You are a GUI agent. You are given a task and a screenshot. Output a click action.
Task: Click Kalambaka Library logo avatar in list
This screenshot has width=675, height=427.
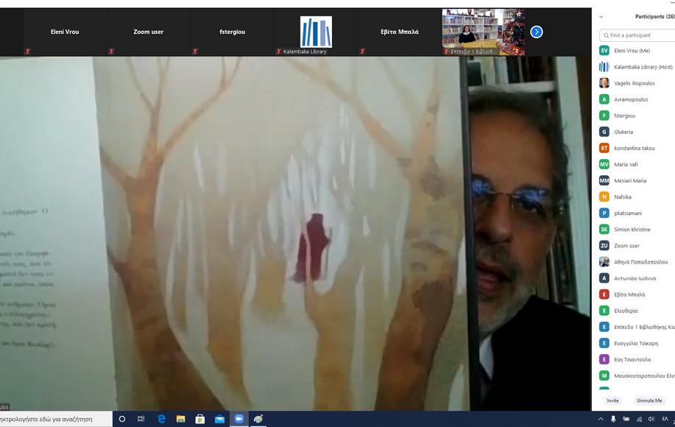click(x=604, y=67)
